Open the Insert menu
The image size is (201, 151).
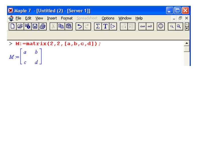click(x=52, y=18)
